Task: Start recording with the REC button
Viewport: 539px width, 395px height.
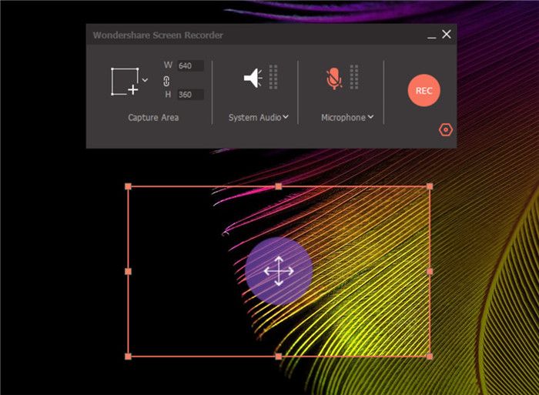Action: [423, 90]
